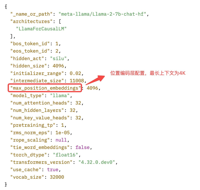Click the closing curly brace
The height and width of the screenshot is (190, 200).
point(6,184)
